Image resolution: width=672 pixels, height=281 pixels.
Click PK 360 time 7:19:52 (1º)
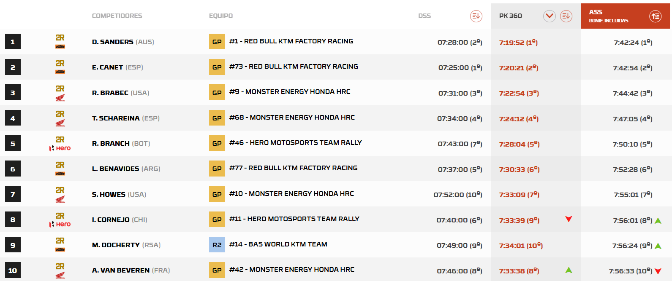tap(518, 43)
